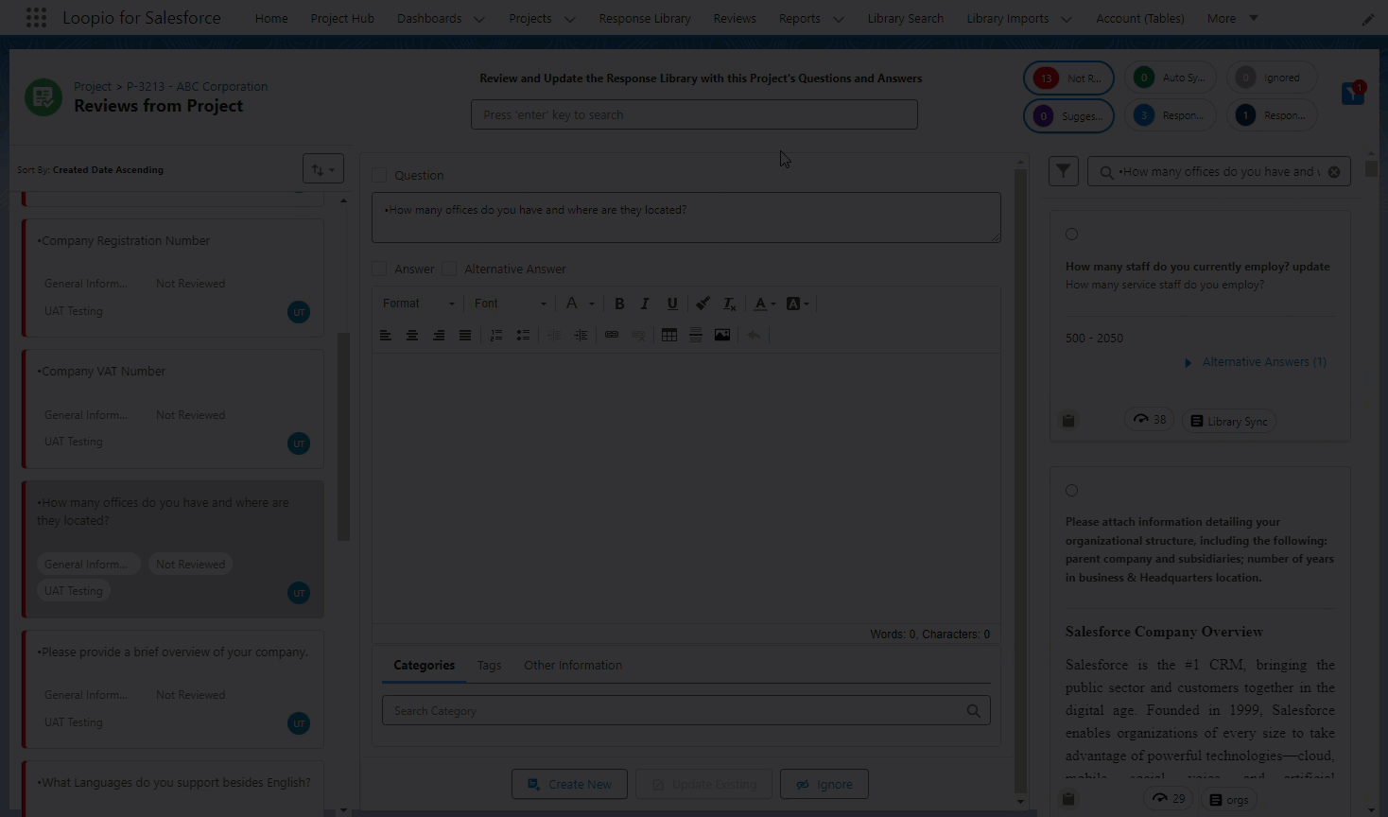The height and width of the screenshot is (817, 1388).
Task: Insert a hyperlink with the link icon
Action: pyautogui.click(x=612, y=335)
